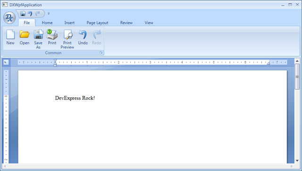The width and height of the screenshot is (302, 171).
Task: Click the vertical scrollbar thumb
Action: 297,77
